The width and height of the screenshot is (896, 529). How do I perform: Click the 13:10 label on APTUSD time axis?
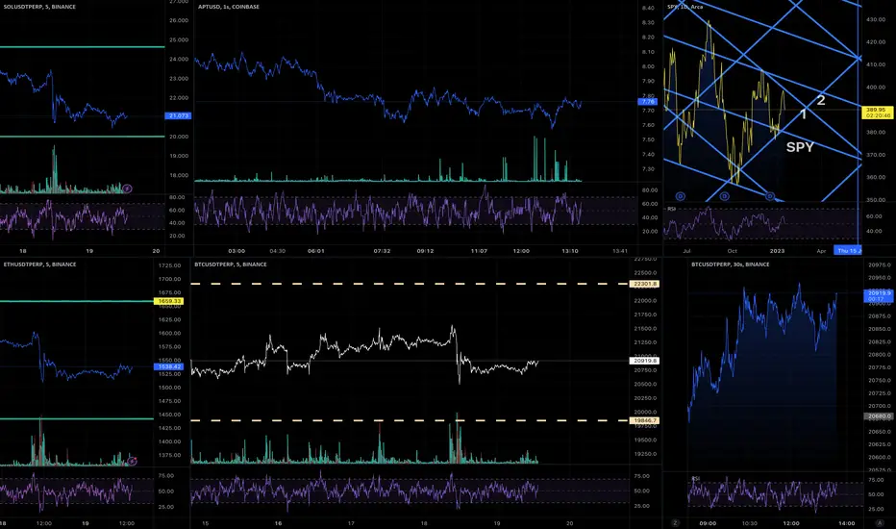tap(570, 251)
